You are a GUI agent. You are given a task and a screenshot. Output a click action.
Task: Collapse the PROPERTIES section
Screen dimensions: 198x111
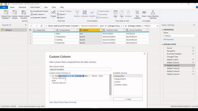click(x=162, y=30)
